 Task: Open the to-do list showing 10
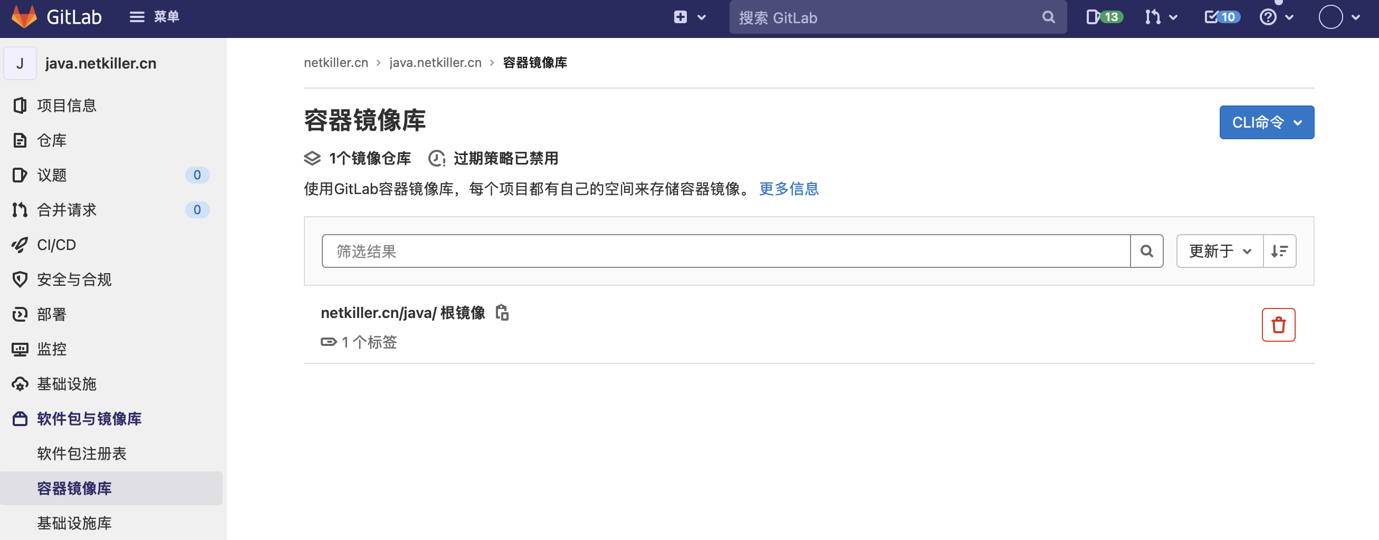(1222, 17)
